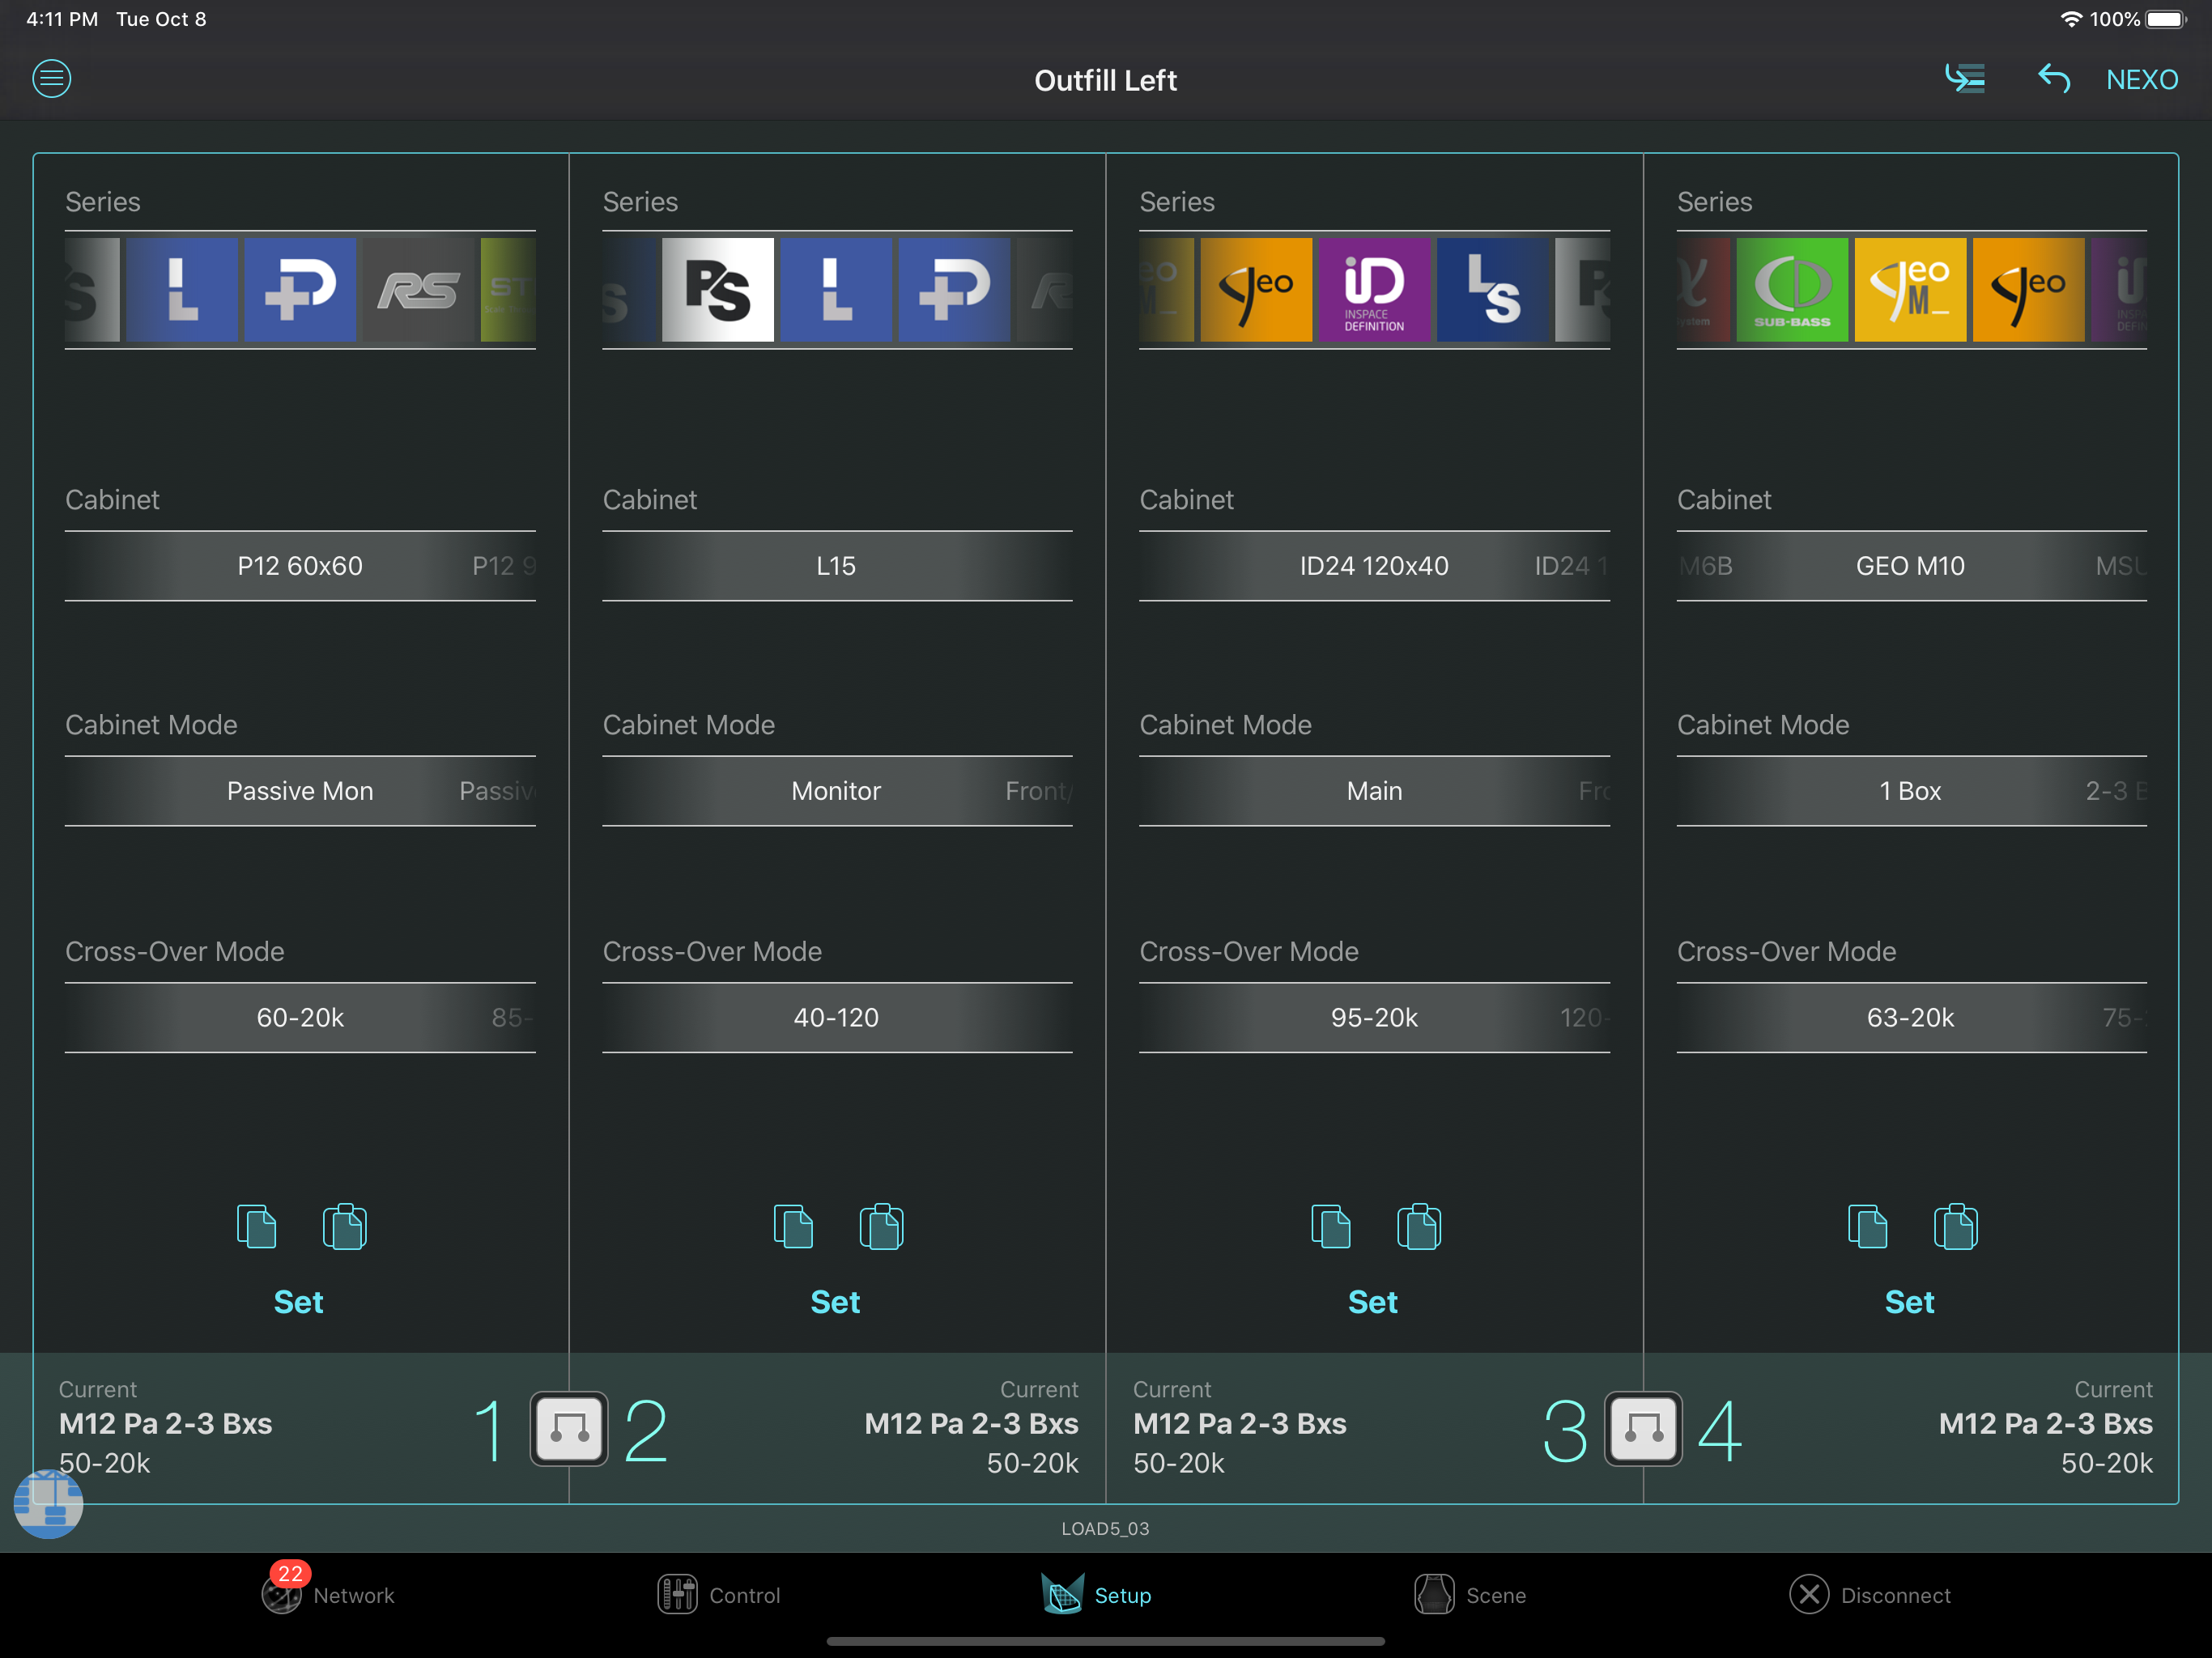The height and width of the screenshot is (1658, 2212).
Task: Choose ID24 120x40 cabinet in channel 3
Action: click(x=1374, y=566)
